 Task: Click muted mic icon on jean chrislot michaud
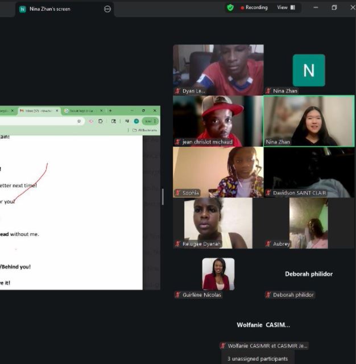177,142
